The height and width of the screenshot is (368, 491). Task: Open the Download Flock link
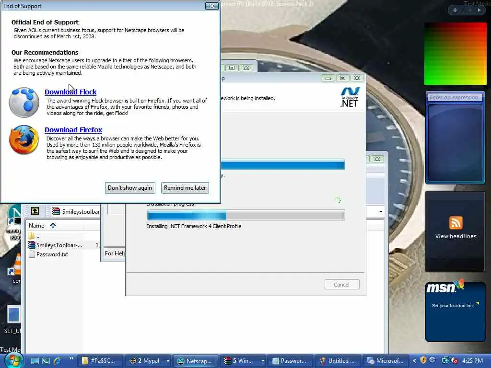point(70,92)
